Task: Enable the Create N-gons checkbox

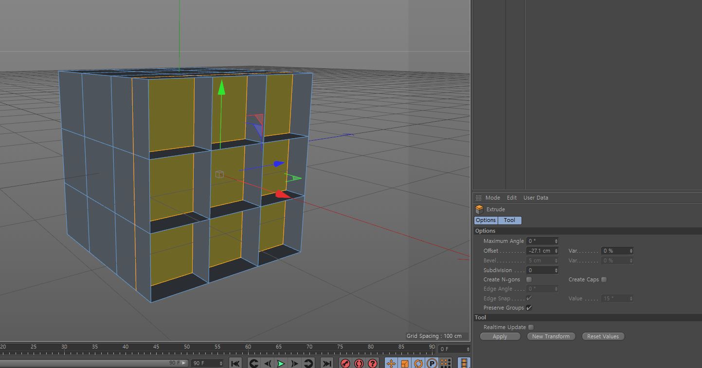Action: point(529,279)
